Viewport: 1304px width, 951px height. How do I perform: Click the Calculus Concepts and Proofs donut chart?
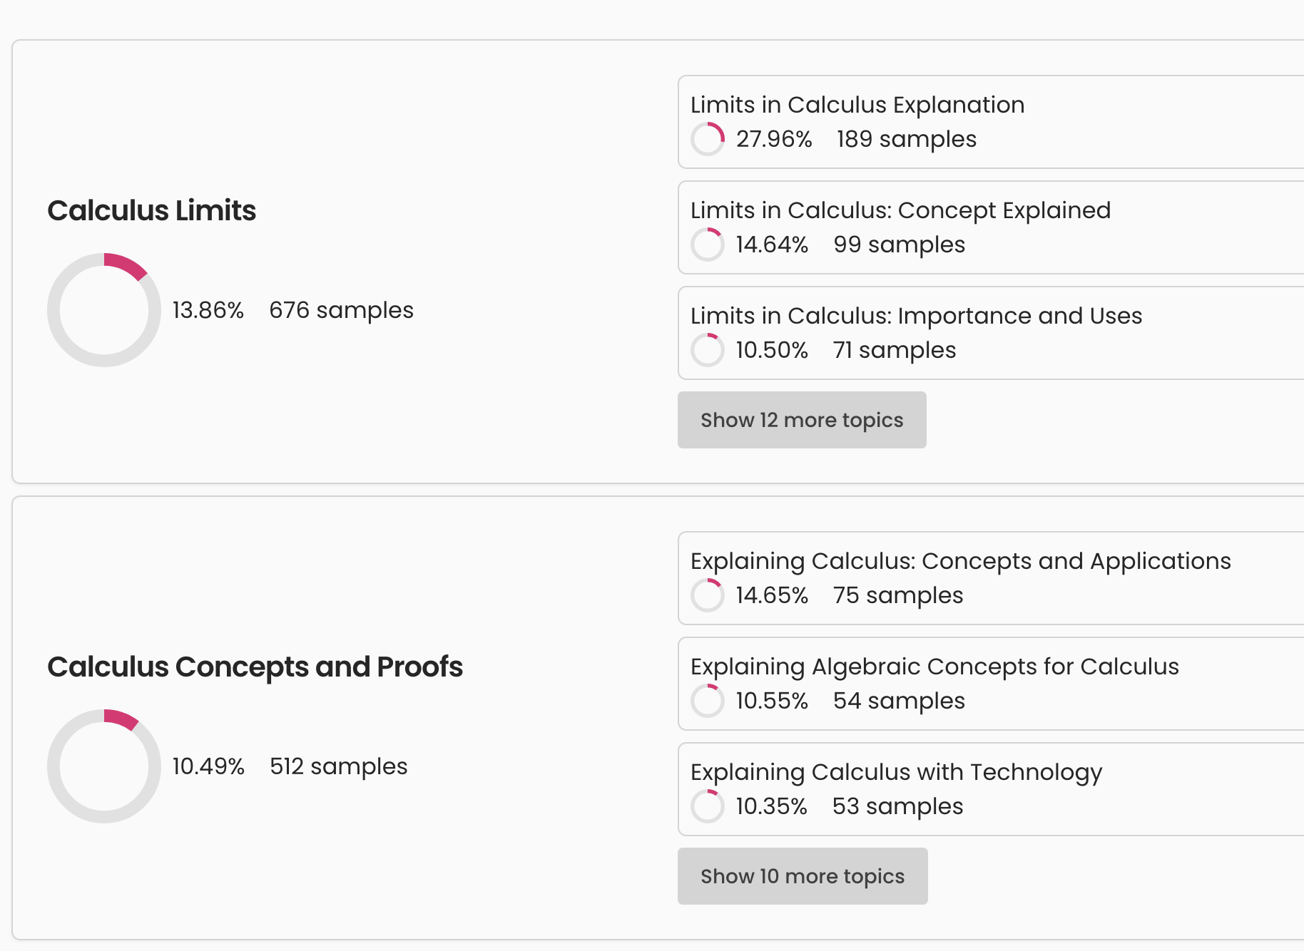(x=104, y=766)
